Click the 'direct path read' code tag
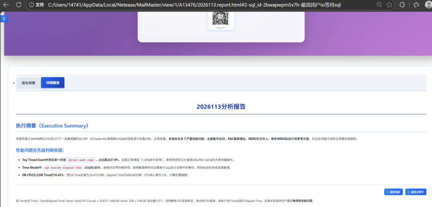Image resolution: width=432 pixels, height=207 pixels. [x=81, y=160]
